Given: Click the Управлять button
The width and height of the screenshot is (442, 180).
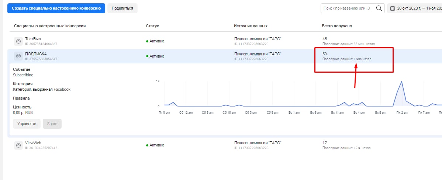Looking at the screenshot, I should 27,124.
